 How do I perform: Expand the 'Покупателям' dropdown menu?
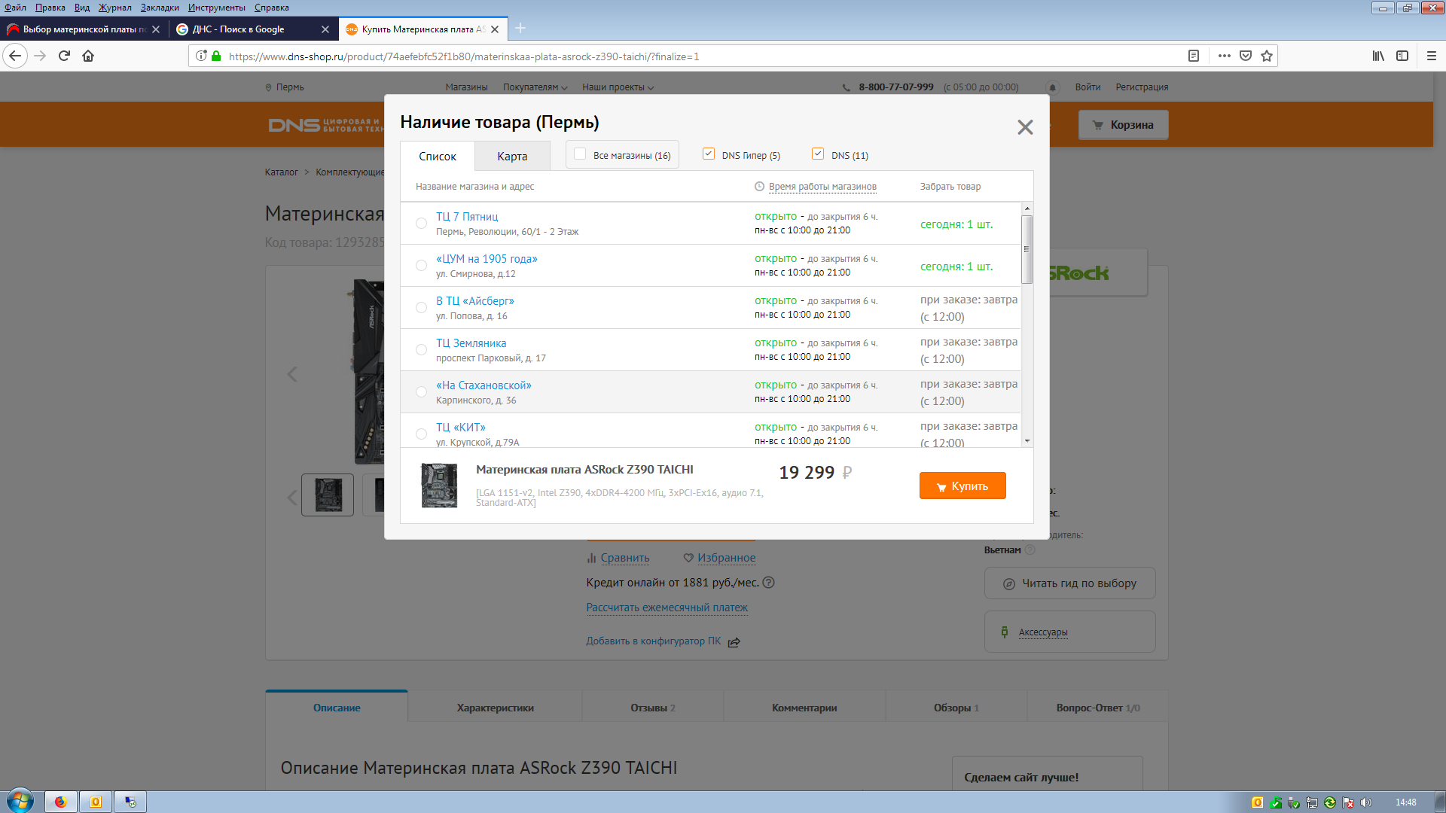pos(535,87)
